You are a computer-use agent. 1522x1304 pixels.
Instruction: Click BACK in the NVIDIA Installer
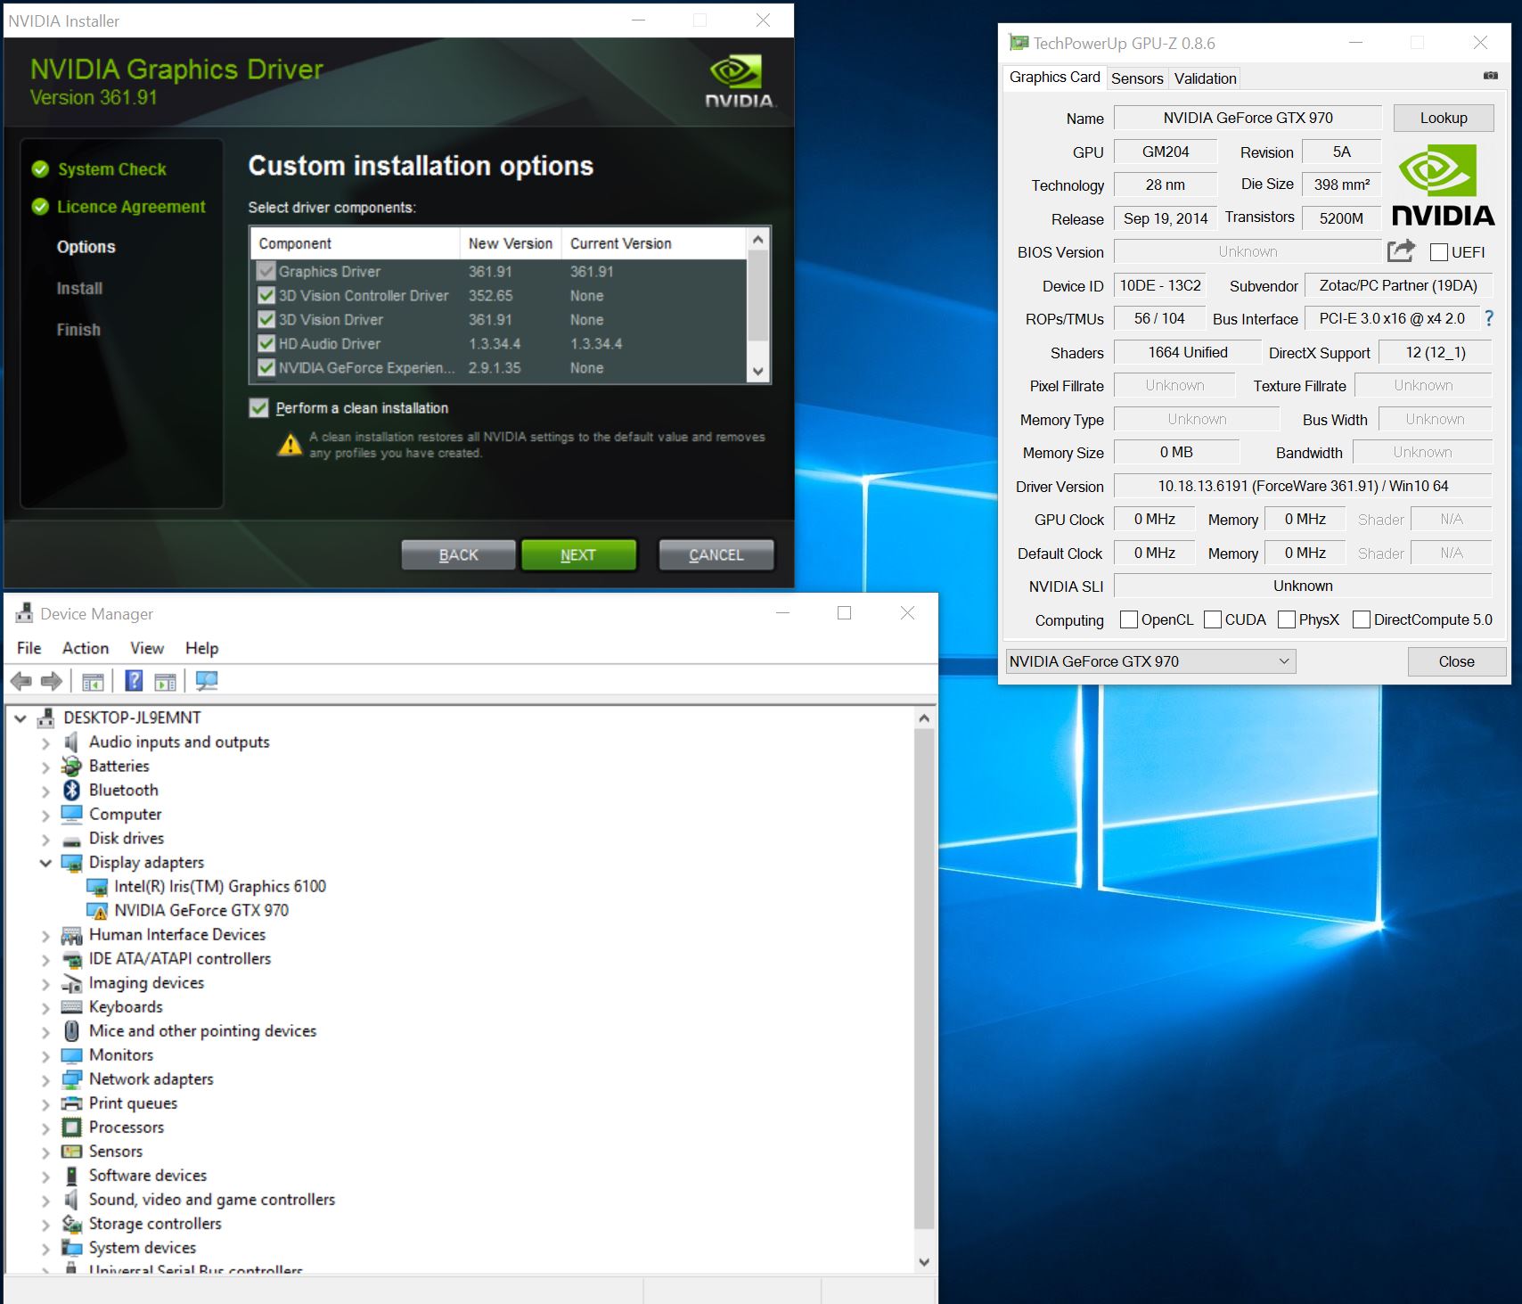tap(458, 554)
